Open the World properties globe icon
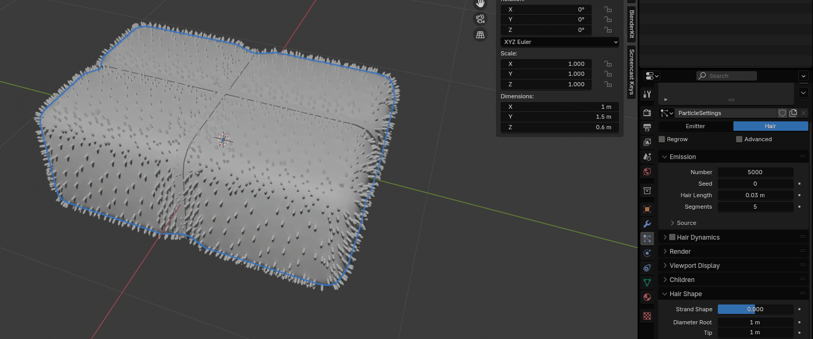The height and width of the screenshot is (339, 813). (x=647, y=172)
